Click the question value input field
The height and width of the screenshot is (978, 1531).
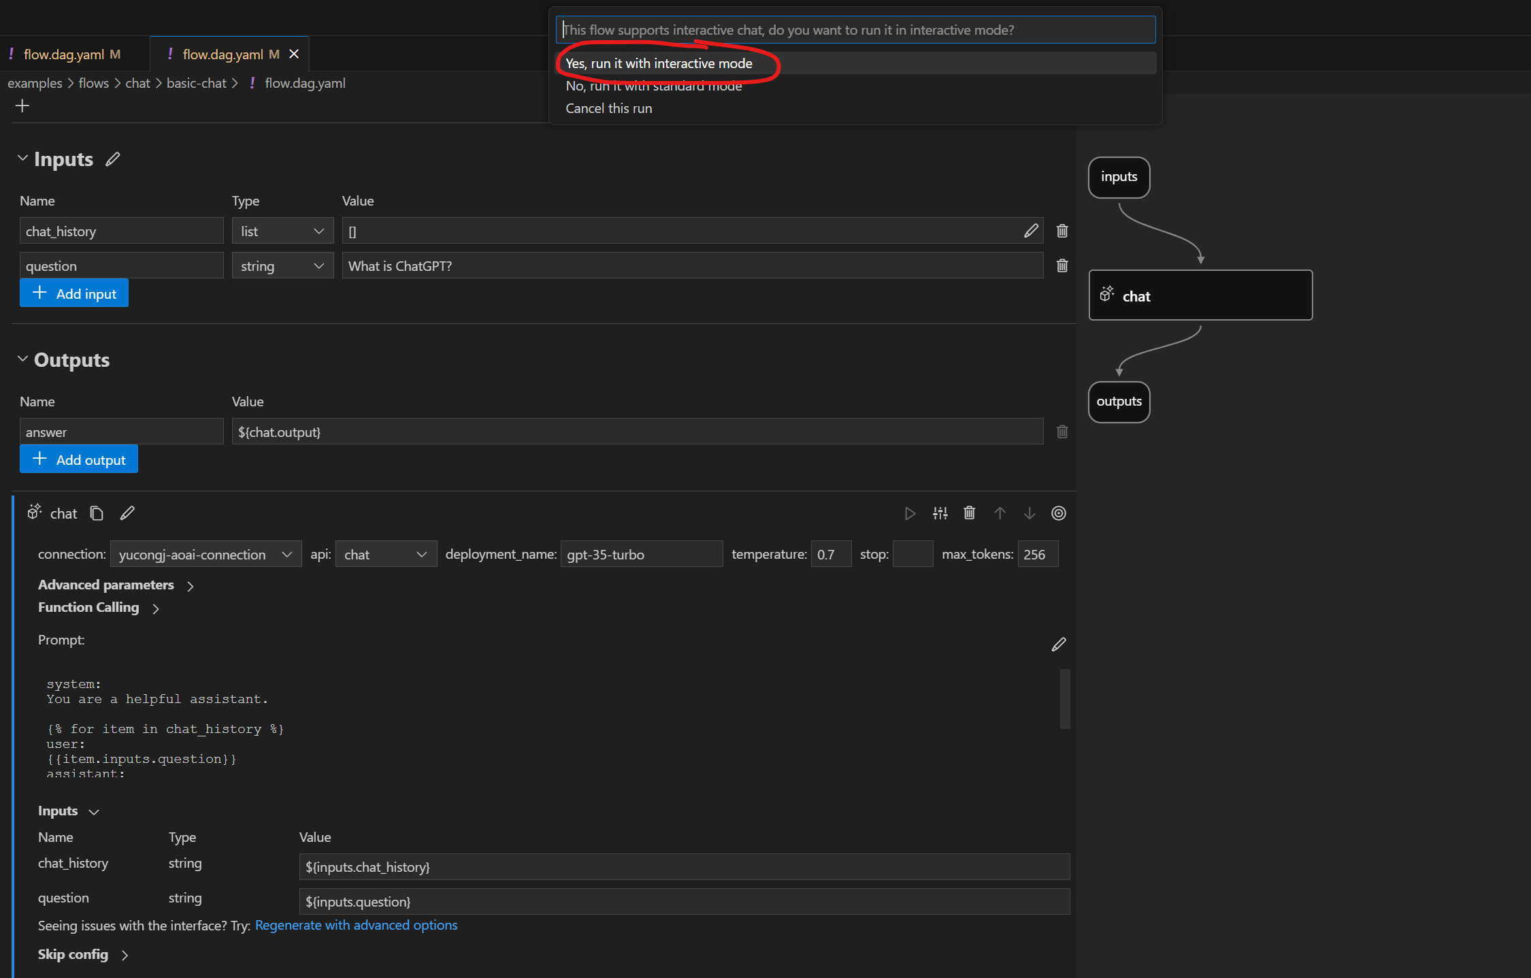691,265
